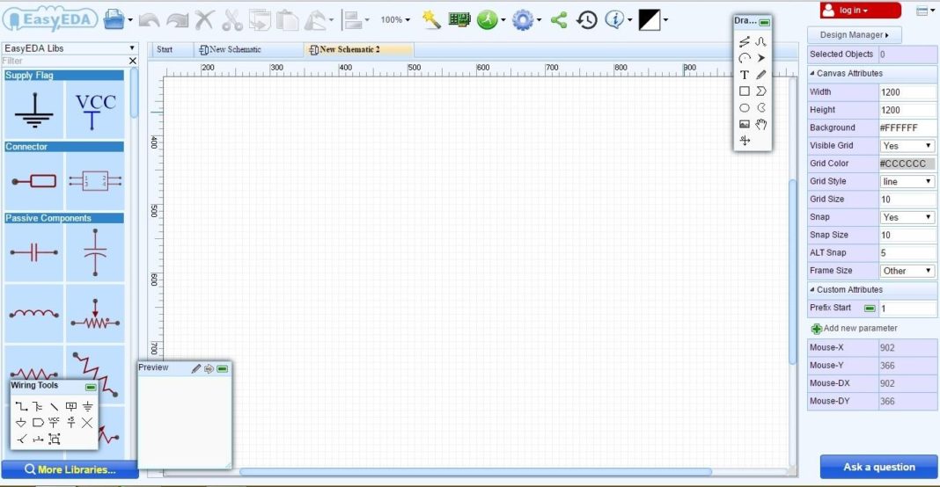
Task: Open the Grid Style dropdown
Action: 907,181
